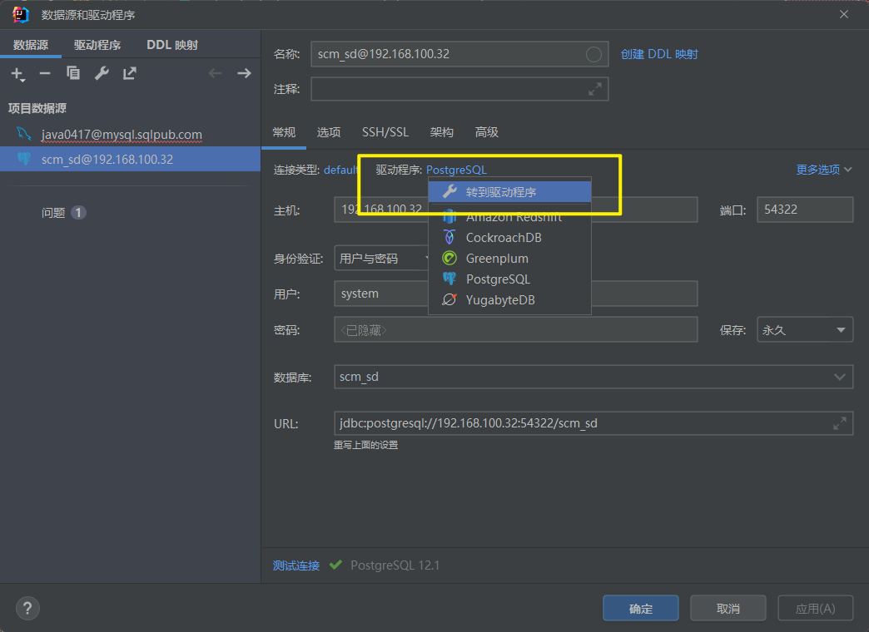Open the help question mark button
The image size is (869, 632).
click(27, 608)
